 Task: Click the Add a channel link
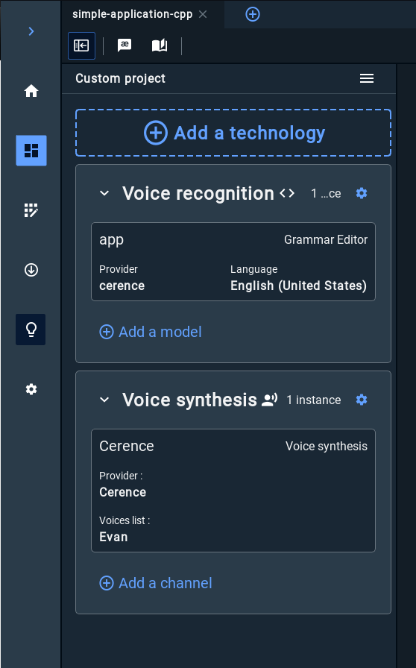(x=156, y=583)
